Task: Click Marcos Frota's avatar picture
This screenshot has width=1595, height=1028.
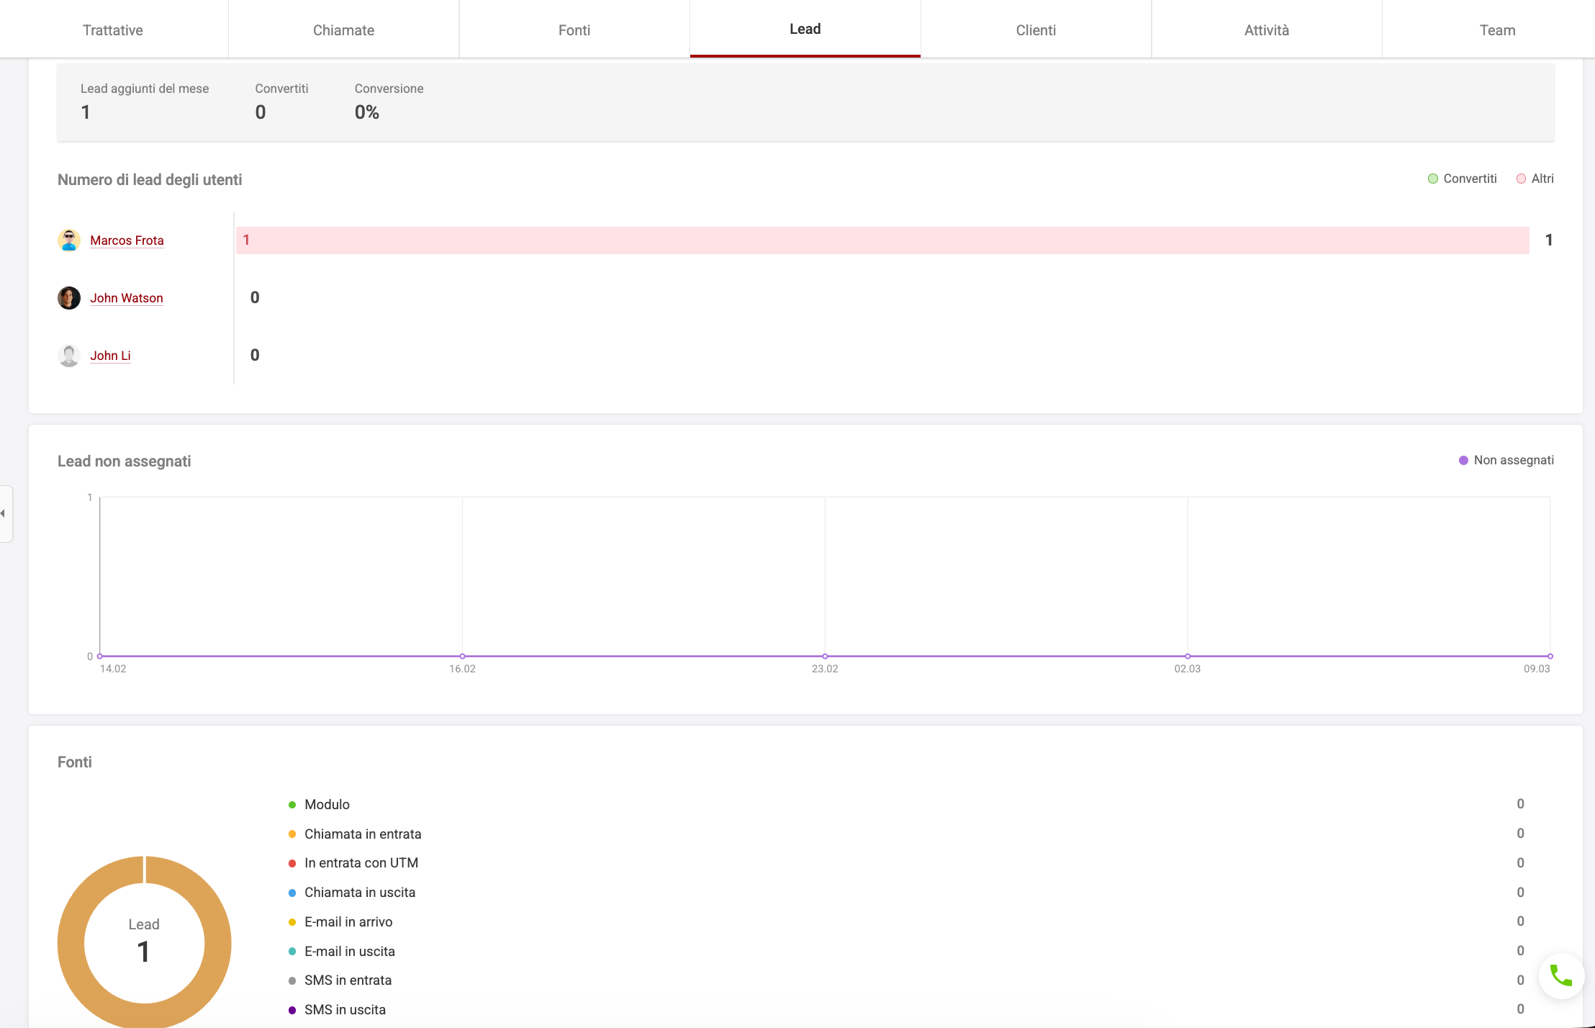Action: pos(69,240)
